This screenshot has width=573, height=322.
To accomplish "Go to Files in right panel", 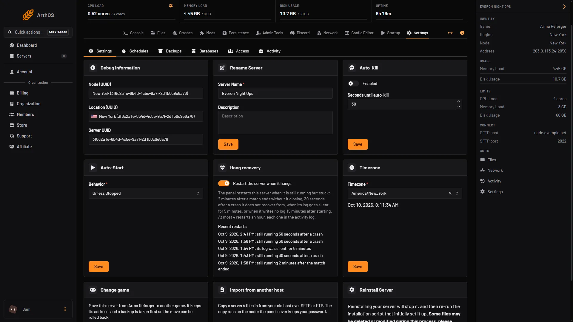I will pyautogui.click(x=488, y=160).
